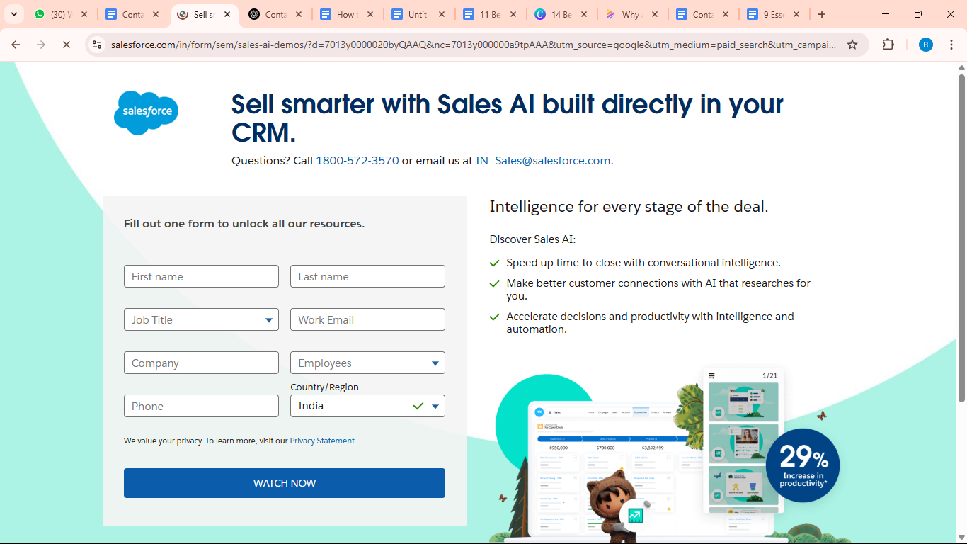The image size is (967, 544).
Task: Click the profile avatar icon
Action: 925,44
